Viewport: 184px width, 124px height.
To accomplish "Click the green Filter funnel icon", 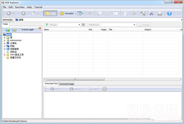I will click(x=47, y=25).
